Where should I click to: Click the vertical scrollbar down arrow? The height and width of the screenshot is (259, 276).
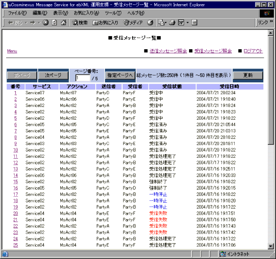click(271, 246)
